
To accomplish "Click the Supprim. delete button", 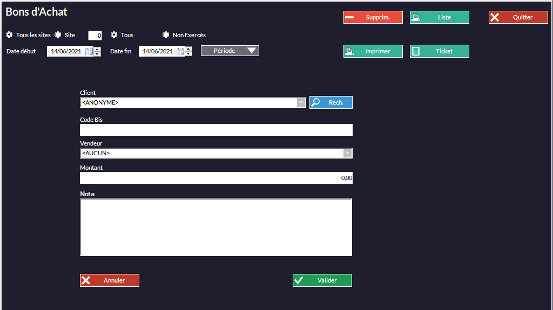I will 373,17.
